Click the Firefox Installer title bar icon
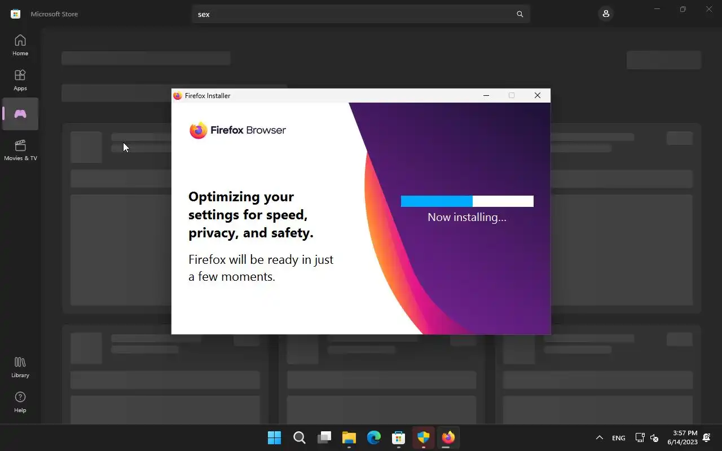The height and width of the screenshot is (451, 722). (x=178, y=96)
